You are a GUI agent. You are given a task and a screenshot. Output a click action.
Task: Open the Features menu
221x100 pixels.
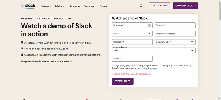coord(46,6)
